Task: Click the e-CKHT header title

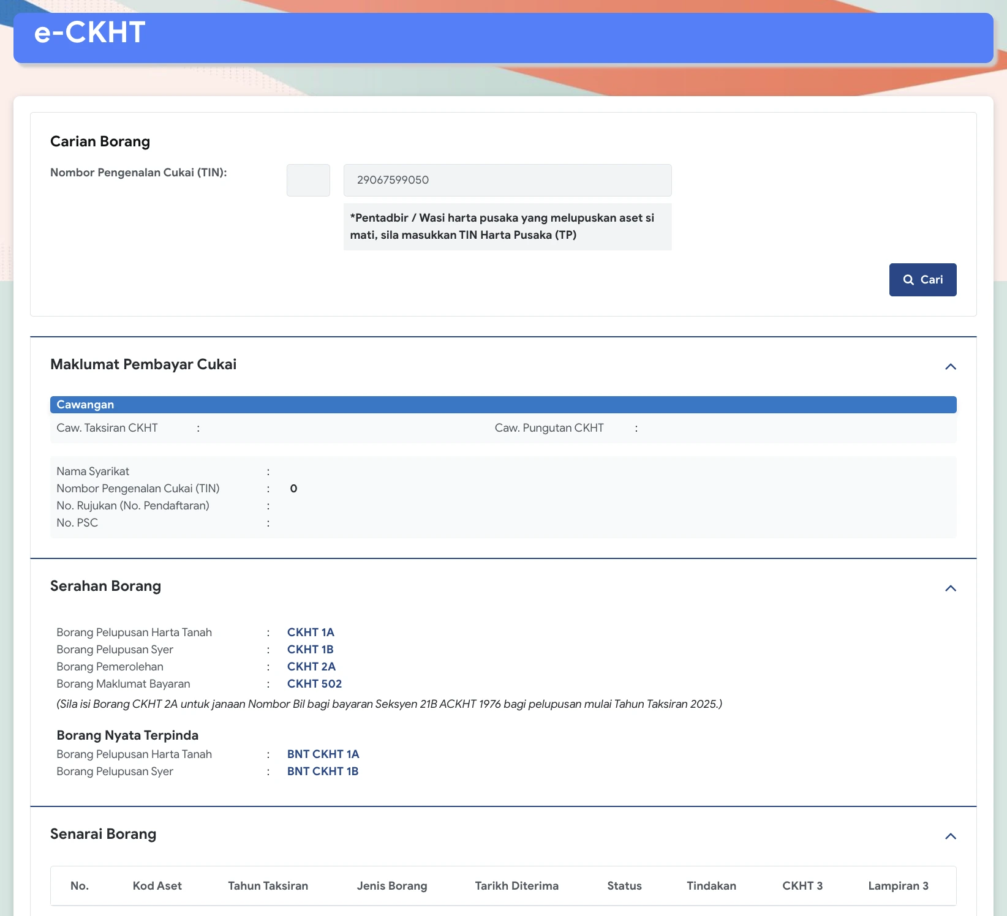Action: pos(89,32)
